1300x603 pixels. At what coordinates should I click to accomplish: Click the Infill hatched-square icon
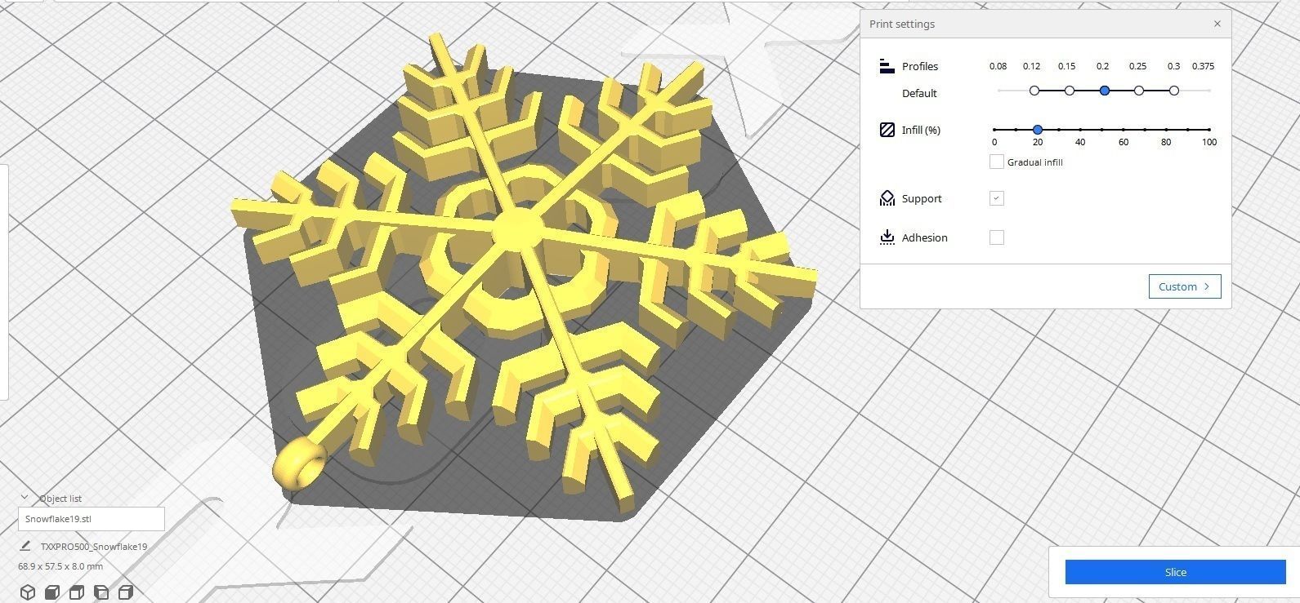[887, 130]
